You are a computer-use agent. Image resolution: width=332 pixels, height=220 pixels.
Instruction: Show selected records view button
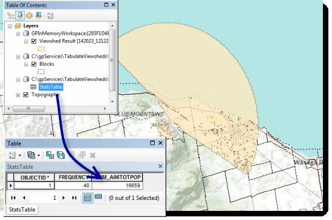coord(98,198)
